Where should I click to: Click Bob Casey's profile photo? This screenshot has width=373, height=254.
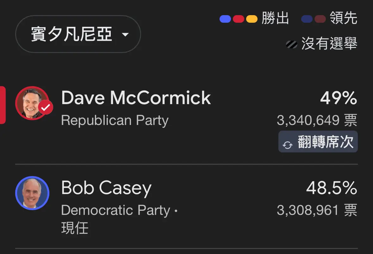[32, 193]
